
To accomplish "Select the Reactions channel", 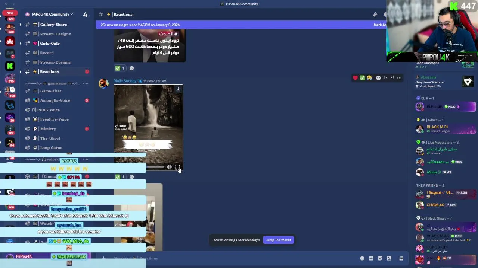I will click(x=49, y=71).
